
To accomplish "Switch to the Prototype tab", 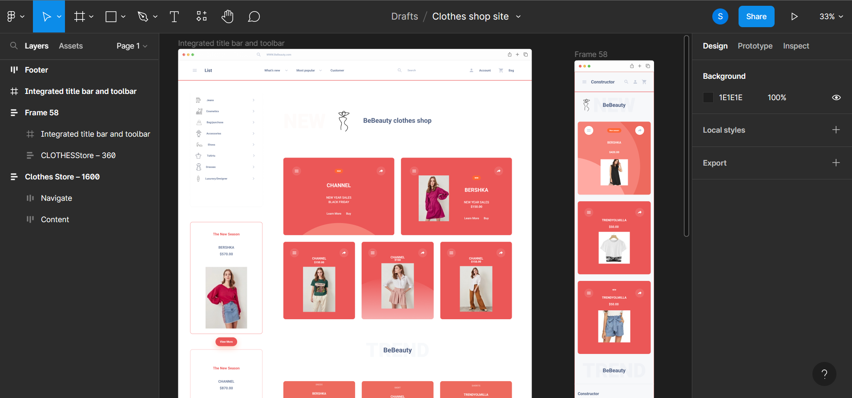I will pyautogui.click(x=755, y=46).
